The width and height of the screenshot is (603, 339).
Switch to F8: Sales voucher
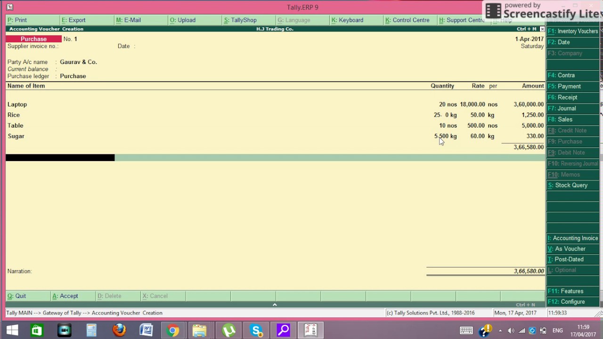coord(573,120)
